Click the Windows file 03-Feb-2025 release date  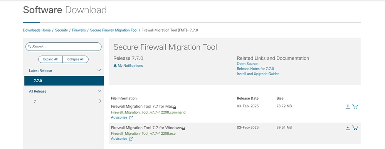tap(248, 127)
